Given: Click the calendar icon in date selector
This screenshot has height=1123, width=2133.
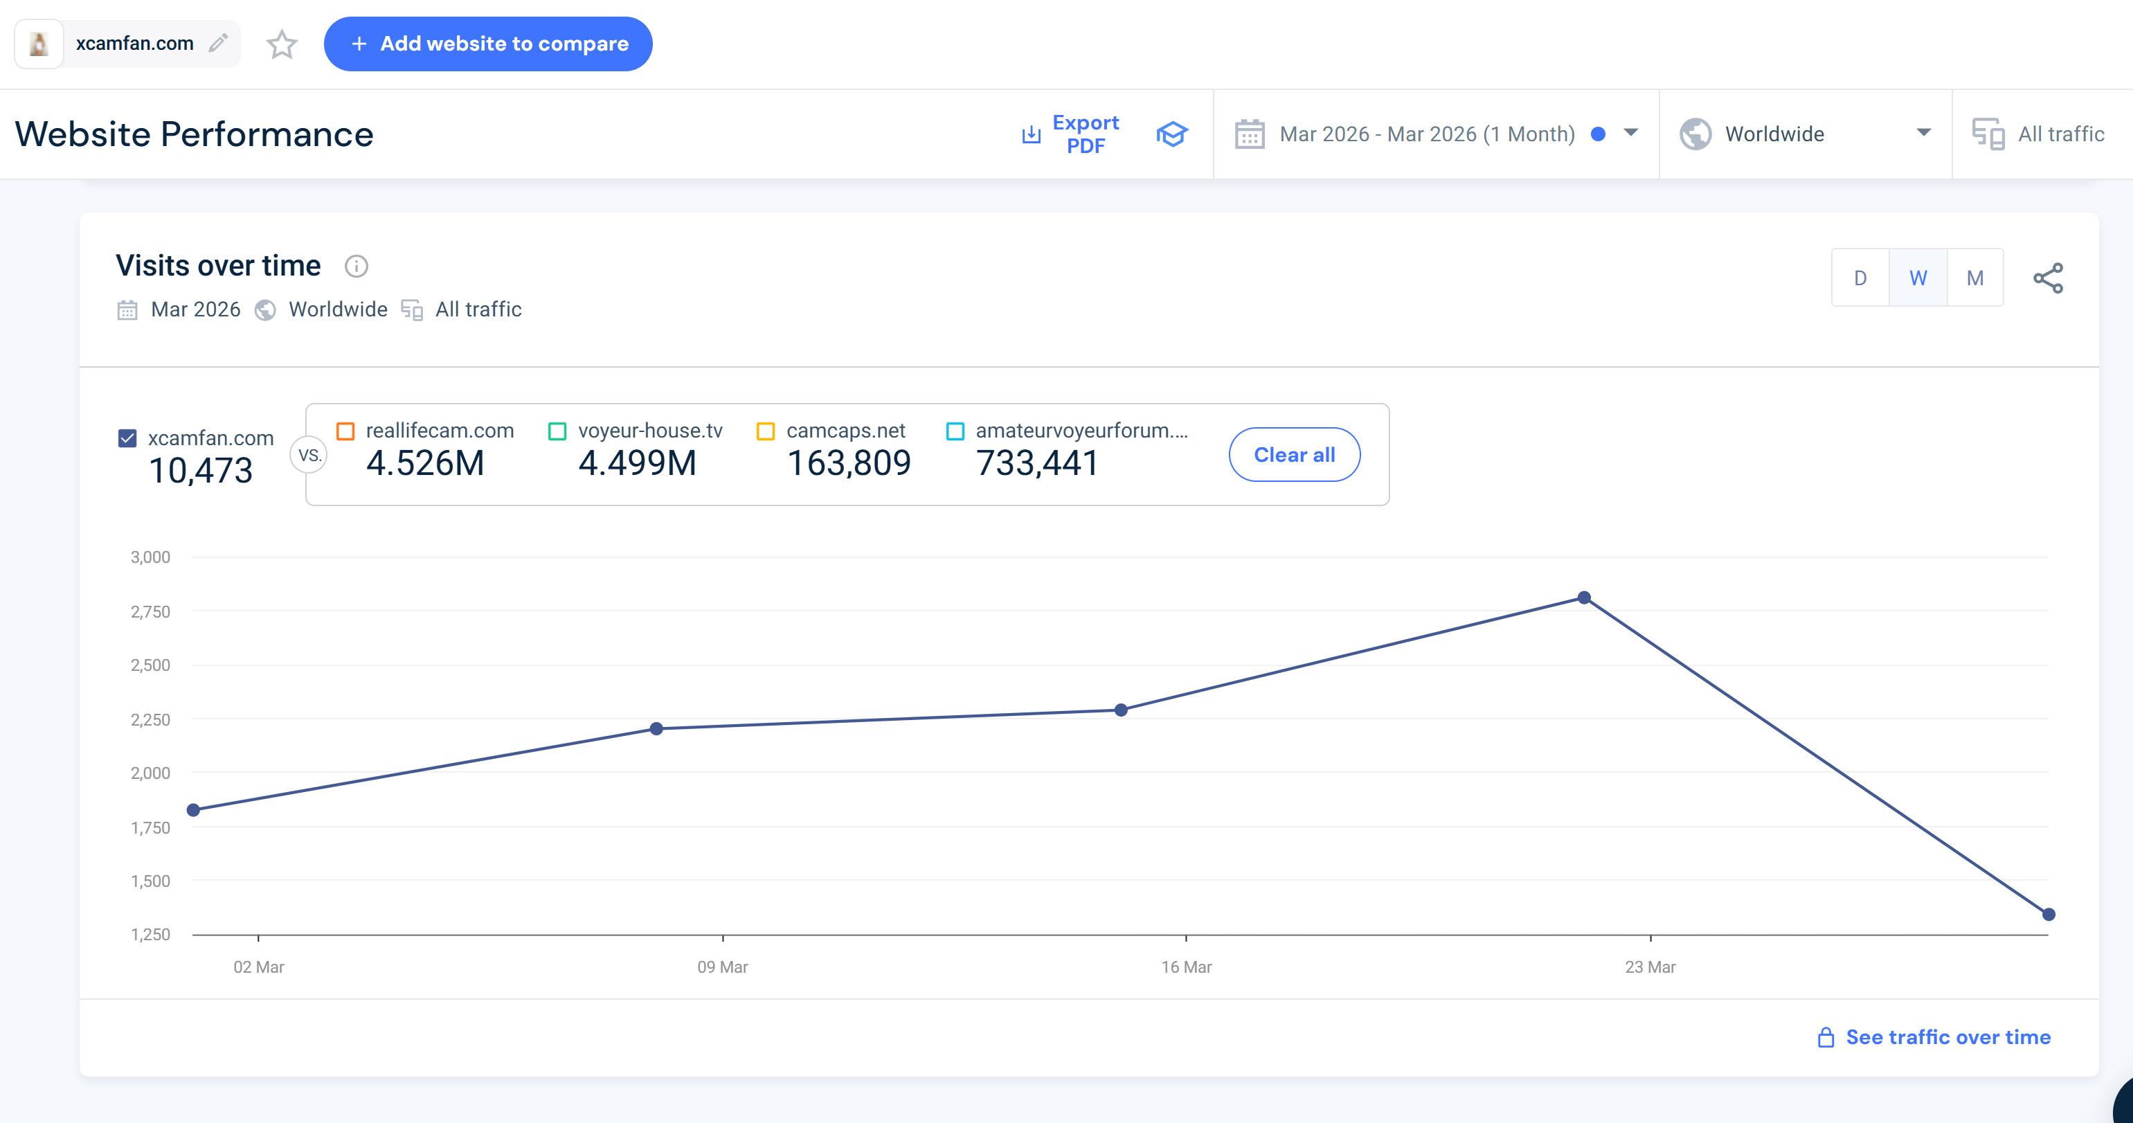Looking at the screenshot, I should (1249, 134).
